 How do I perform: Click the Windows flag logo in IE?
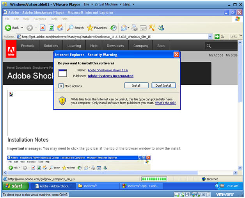coord(238,19)
